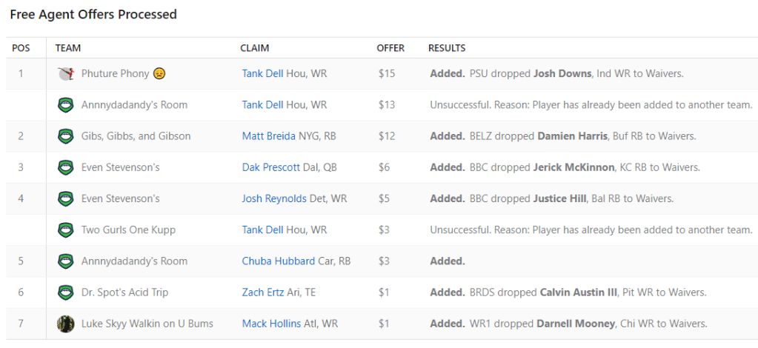
Task: Click Gibs, Gibbs, and Gibson team logo
Action: tap(65, 136)
